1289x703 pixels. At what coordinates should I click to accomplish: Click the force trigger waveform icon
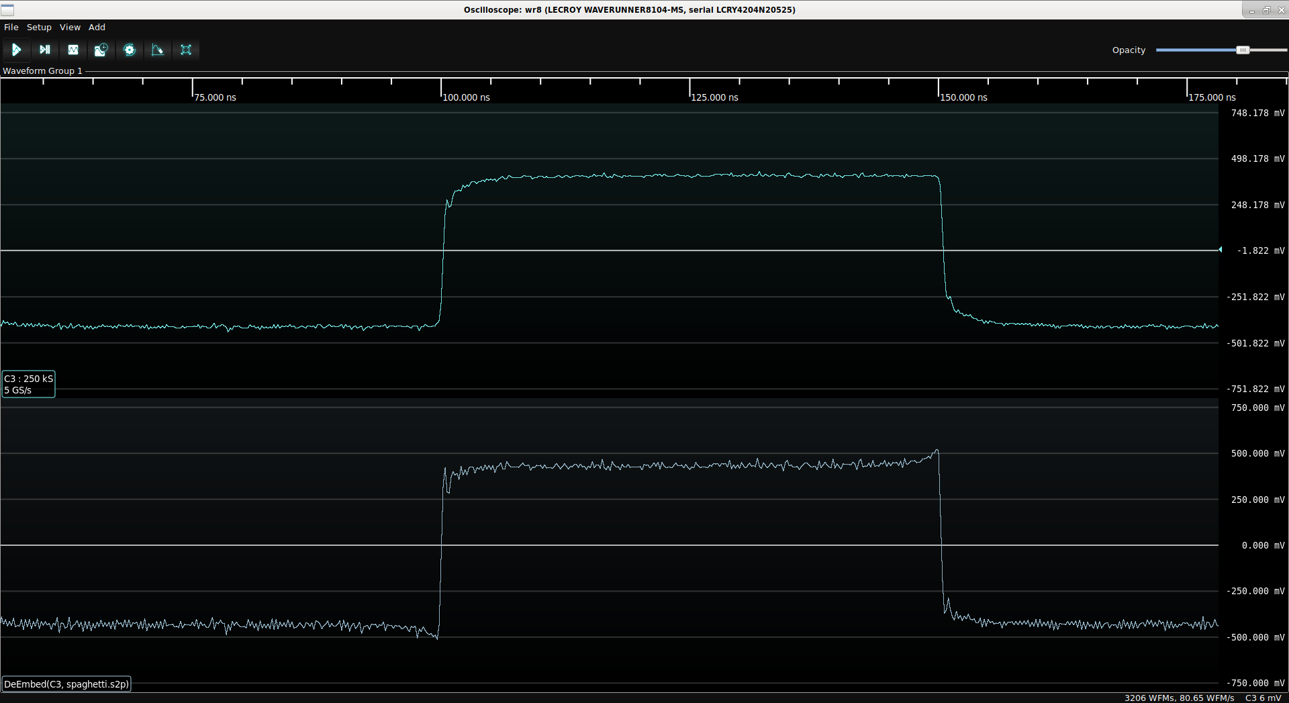pos(73,50)
